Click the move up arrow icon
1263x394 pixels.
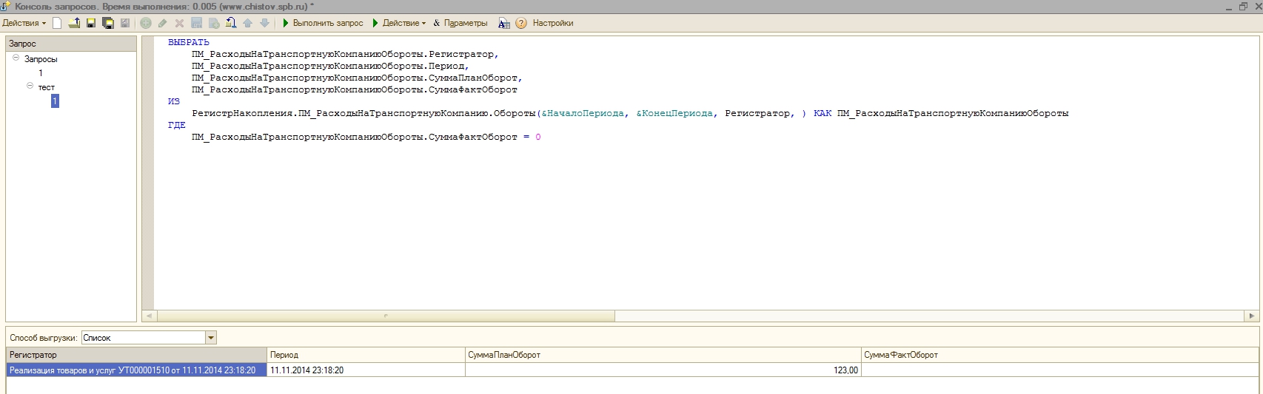click(248, 23)
